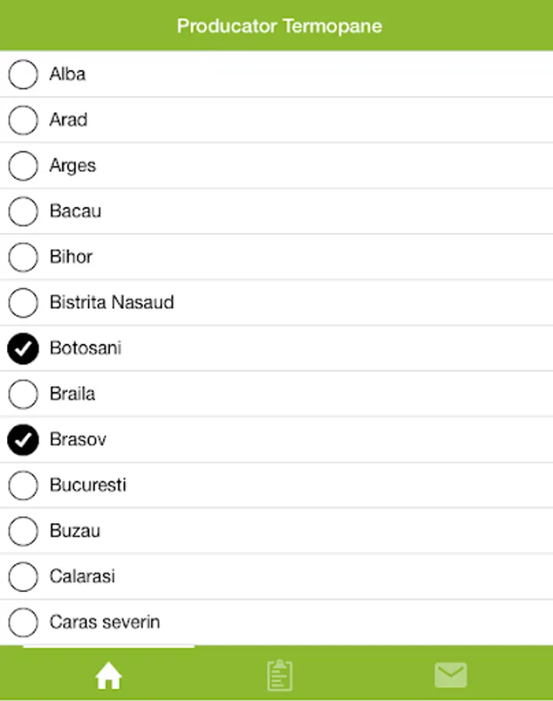Check the Caras severin circle
This screenshot has height=701, width=553.
23,622
